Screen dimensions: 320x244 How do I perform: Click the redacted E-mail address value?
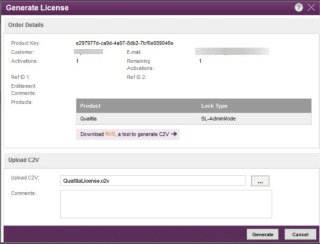(x=232, y=52)
